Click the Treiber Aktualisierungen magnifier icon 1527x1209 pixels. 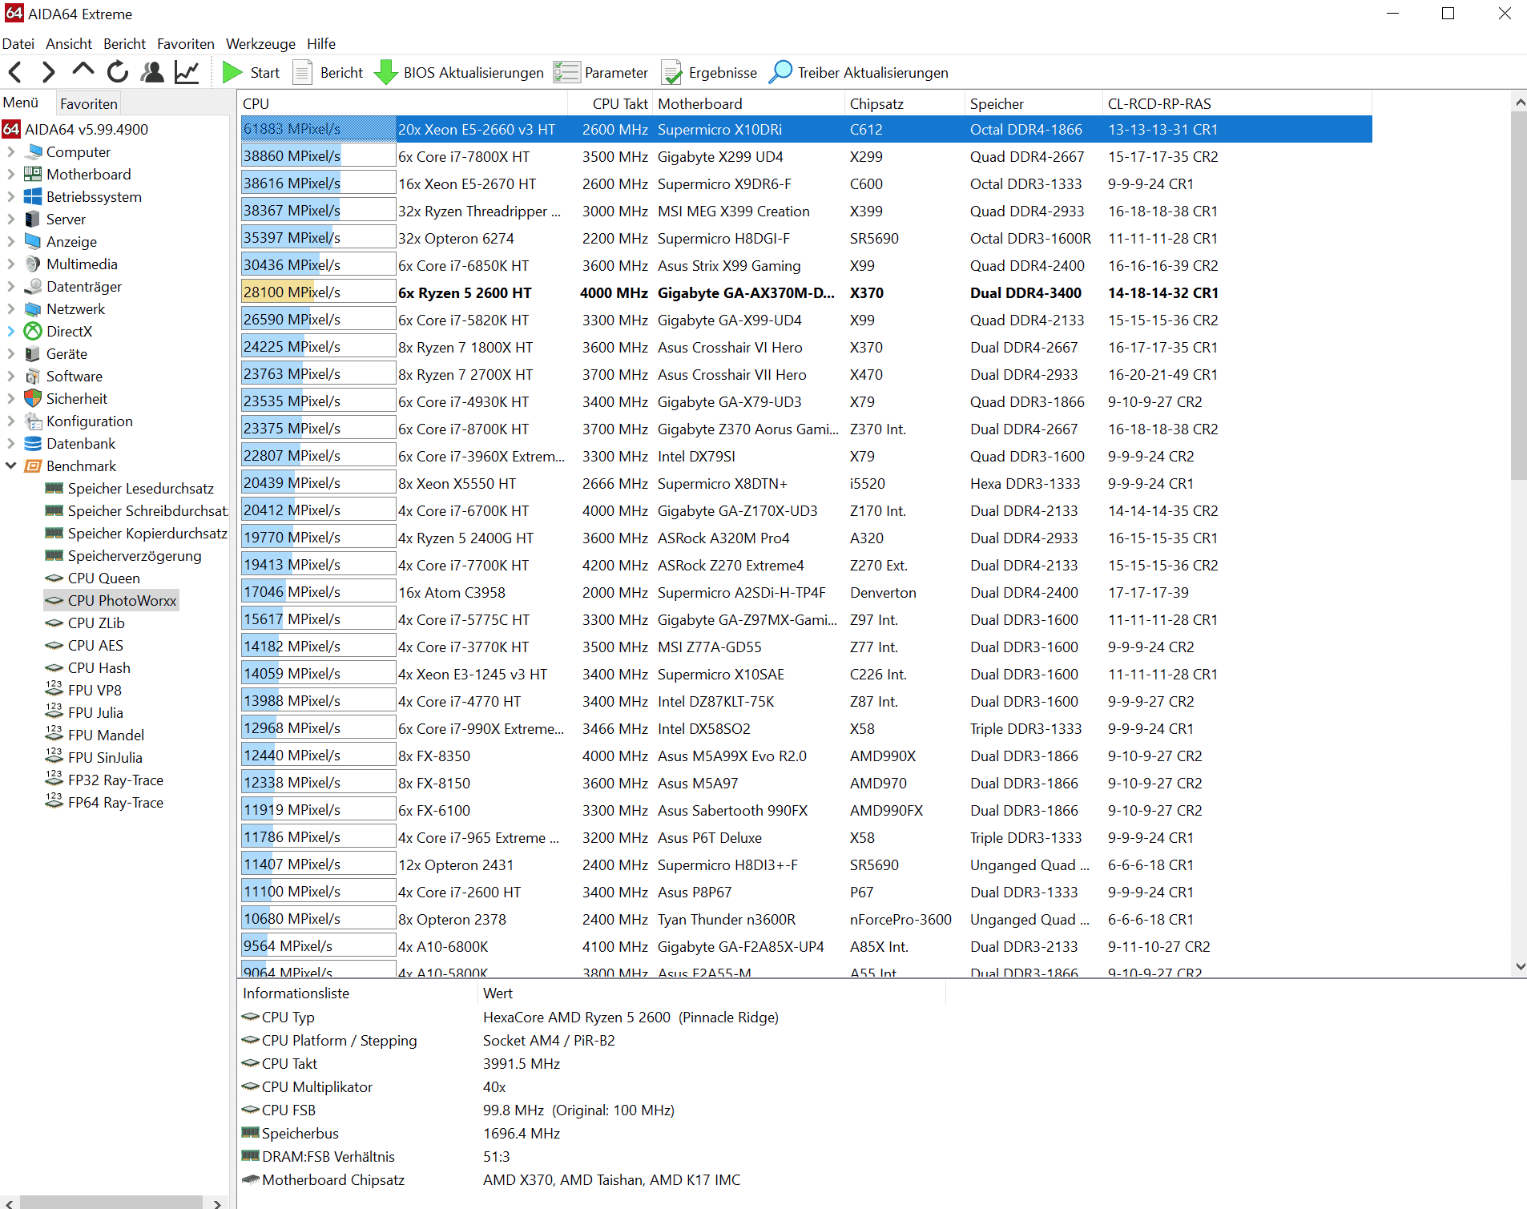click(780, 72)
